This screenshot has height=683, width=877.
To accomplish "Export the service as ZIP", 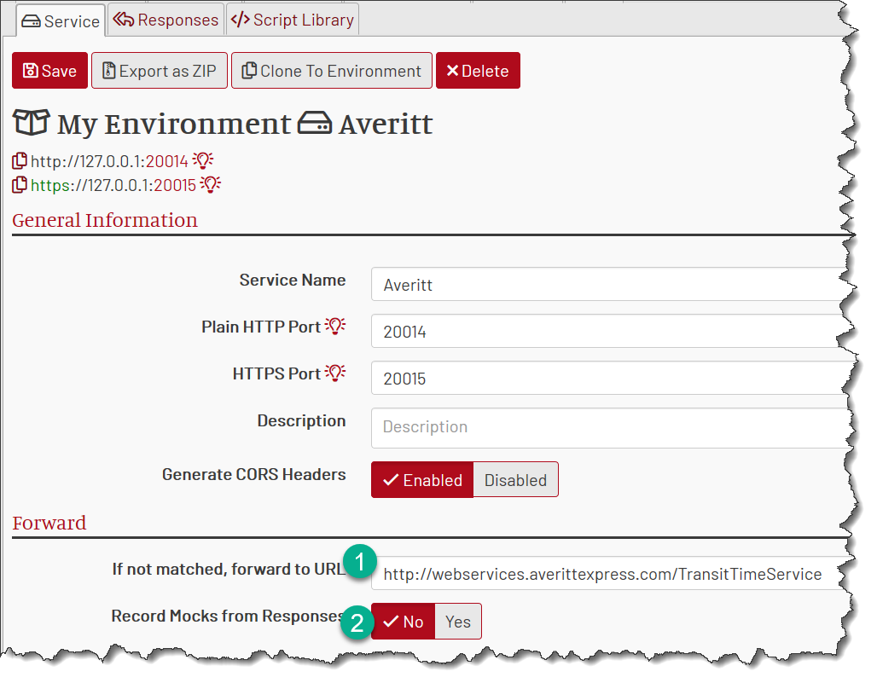I will coord(160,71).
